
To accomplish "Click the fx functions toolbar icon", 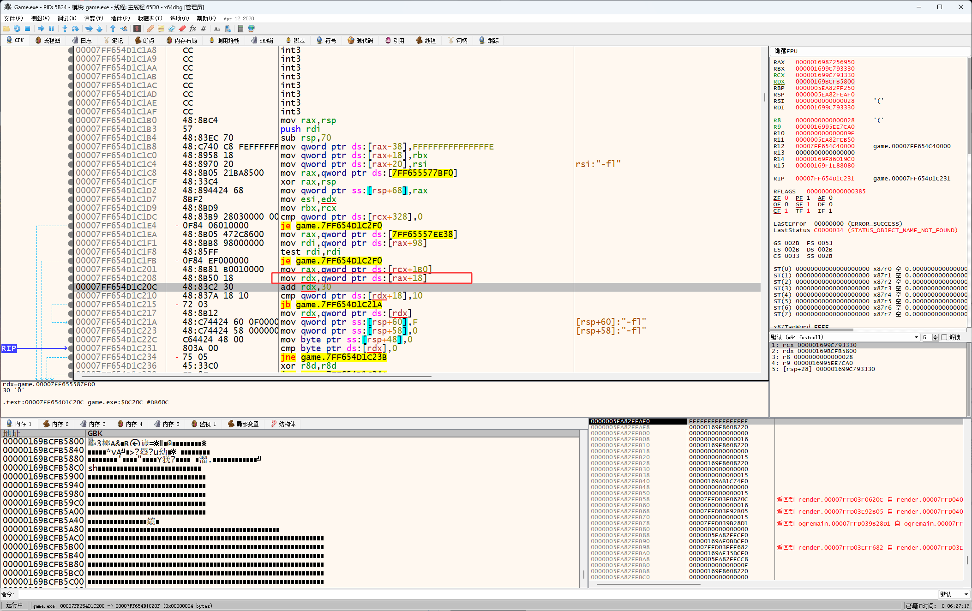I will pos(192,29).
